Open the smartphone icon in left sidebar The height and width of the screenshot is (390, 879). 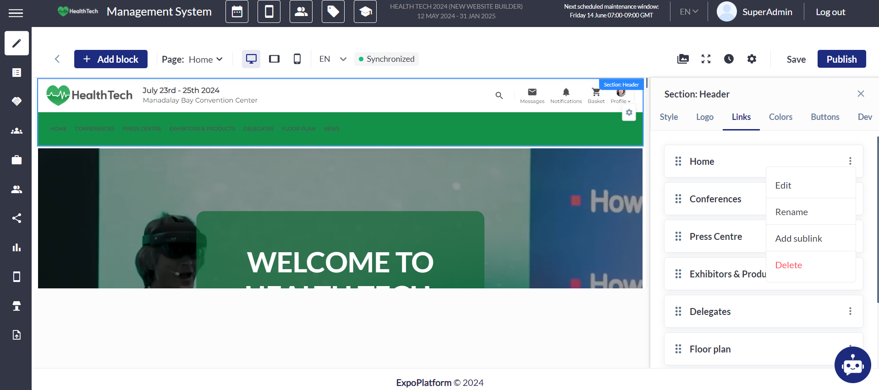[x=16, y=276]
